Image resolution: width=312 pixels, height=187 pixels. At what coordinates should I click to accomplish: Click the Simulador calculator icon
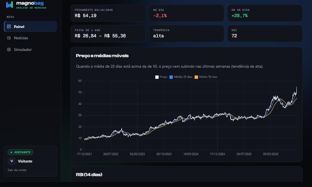tap(9, 50)
